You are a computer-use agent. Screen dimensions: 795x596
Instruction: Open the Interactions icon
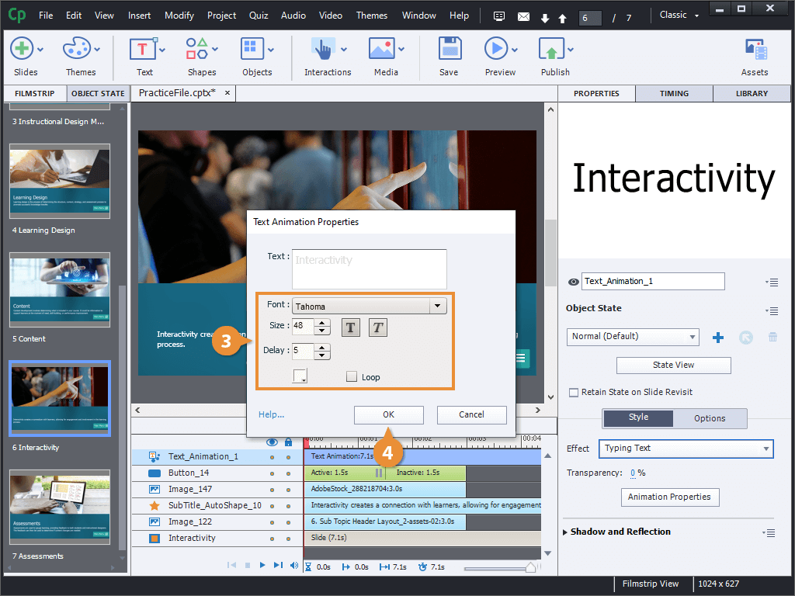(x=323, y=49)
